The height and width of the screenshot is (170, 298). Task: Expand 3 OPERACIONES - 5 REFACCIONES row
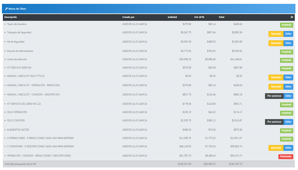pos(5,138)
